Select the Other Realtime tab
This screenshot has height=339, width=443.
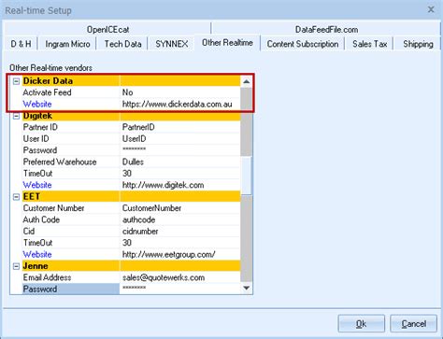coord(227,43)
